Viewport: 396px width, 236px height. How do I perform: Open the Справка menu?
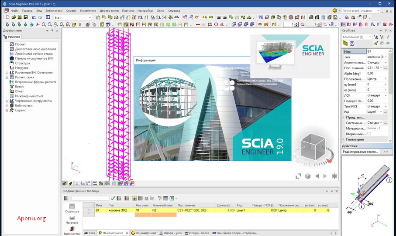tap(174, 10)
